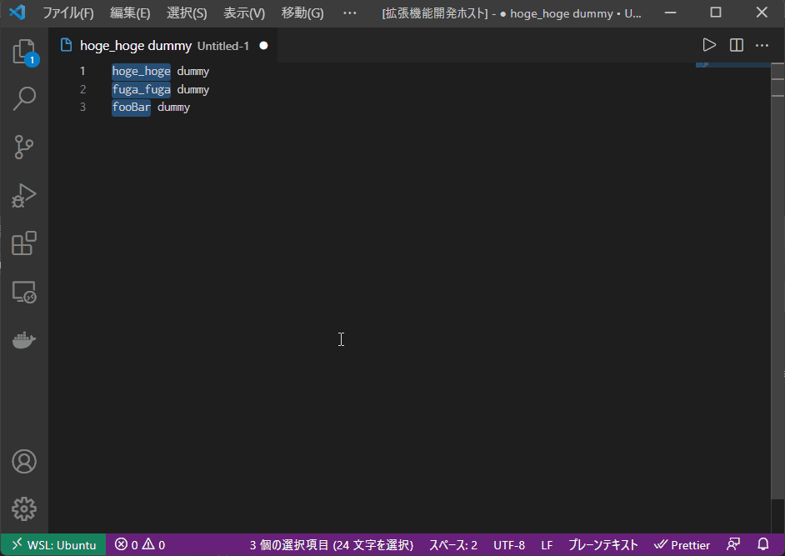785x556 pixels.
Task: Open the 選択(S) menu
Action: click(x=187, y=13)
